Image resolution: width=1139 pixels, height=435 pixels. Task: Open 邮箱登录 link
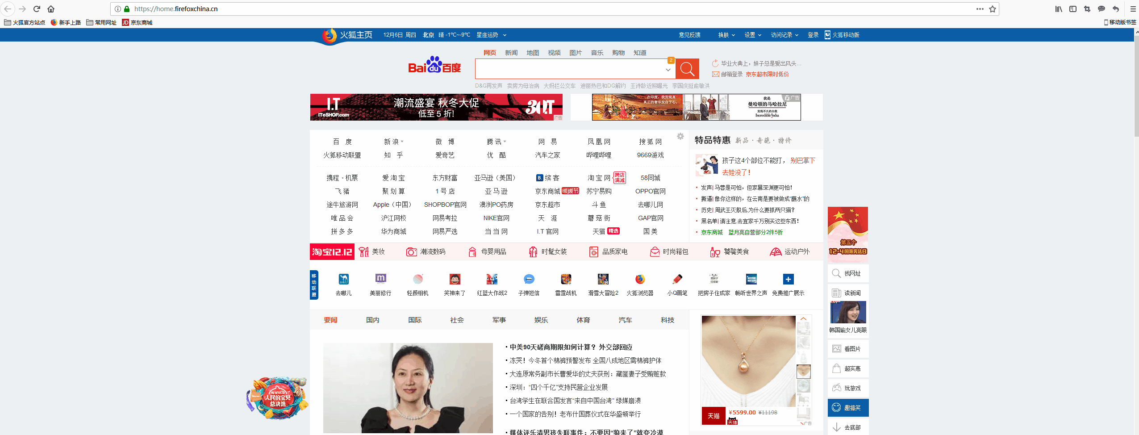732,74
